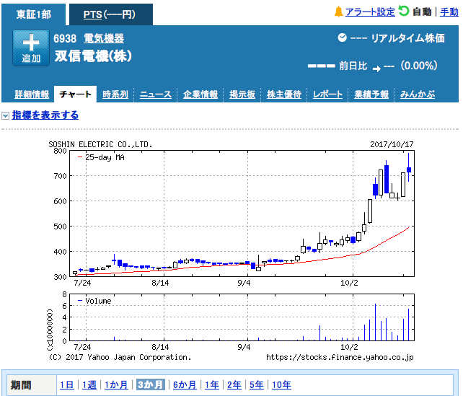Click the 2017/10/17 chart date
The height and width of the screenshot is (396, 463).
click(x=392, y=144)
